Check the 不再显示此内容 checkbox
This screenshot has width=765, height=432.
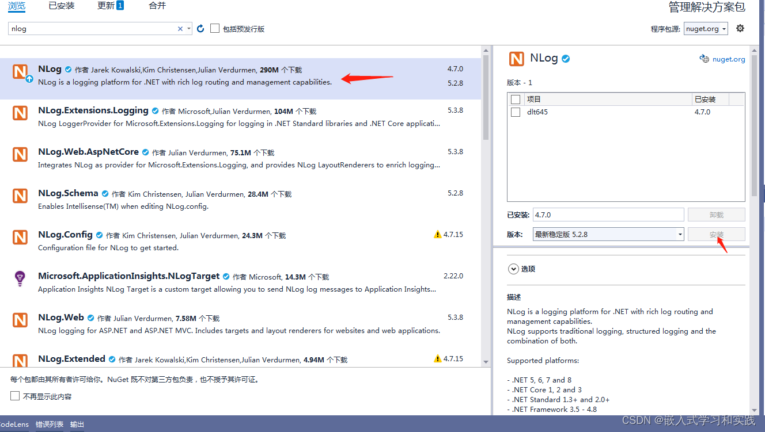(14, 396)
